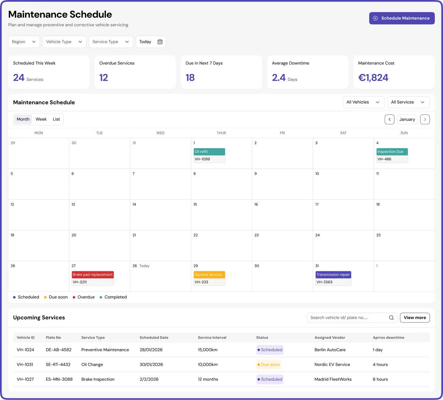This screenshot has height=400, width=443.
Task: Switch to the List calendar view
Action: point(56,119)
